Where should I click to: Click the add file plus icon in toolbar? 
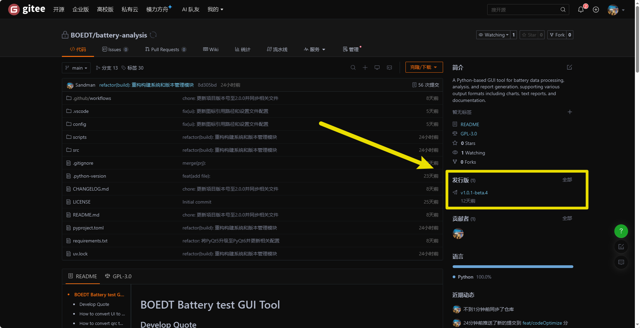click(365, 68)
